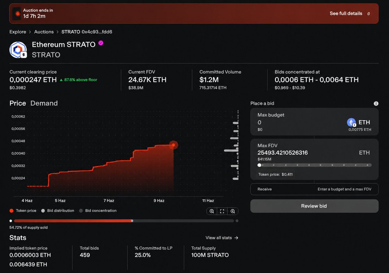This screenshot has height=273, width=389.
Task: Go to Explore breadcrumb
Action: coord(18,32)
